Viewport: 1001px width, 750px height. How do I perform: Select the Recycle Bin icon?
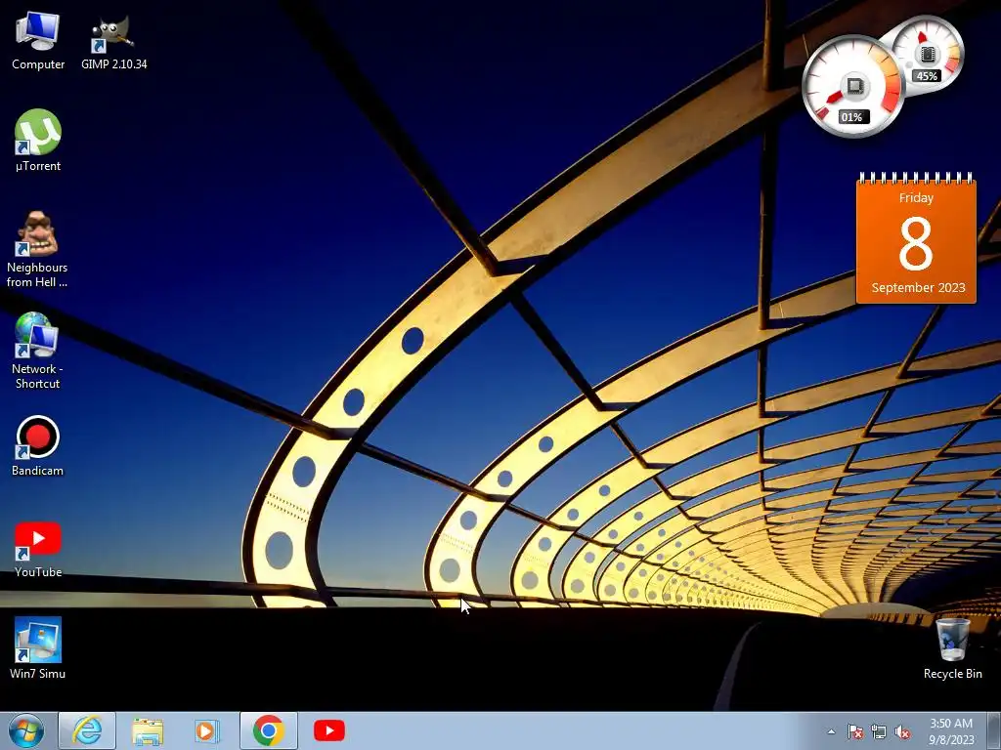click(952, 649)
